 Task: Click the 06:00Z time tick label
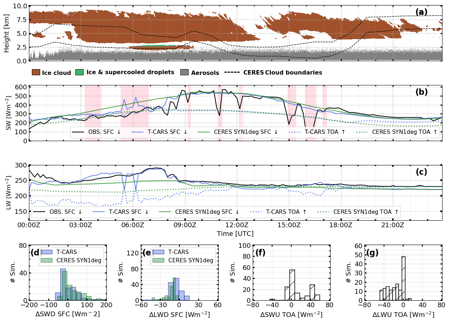[133, 225]
